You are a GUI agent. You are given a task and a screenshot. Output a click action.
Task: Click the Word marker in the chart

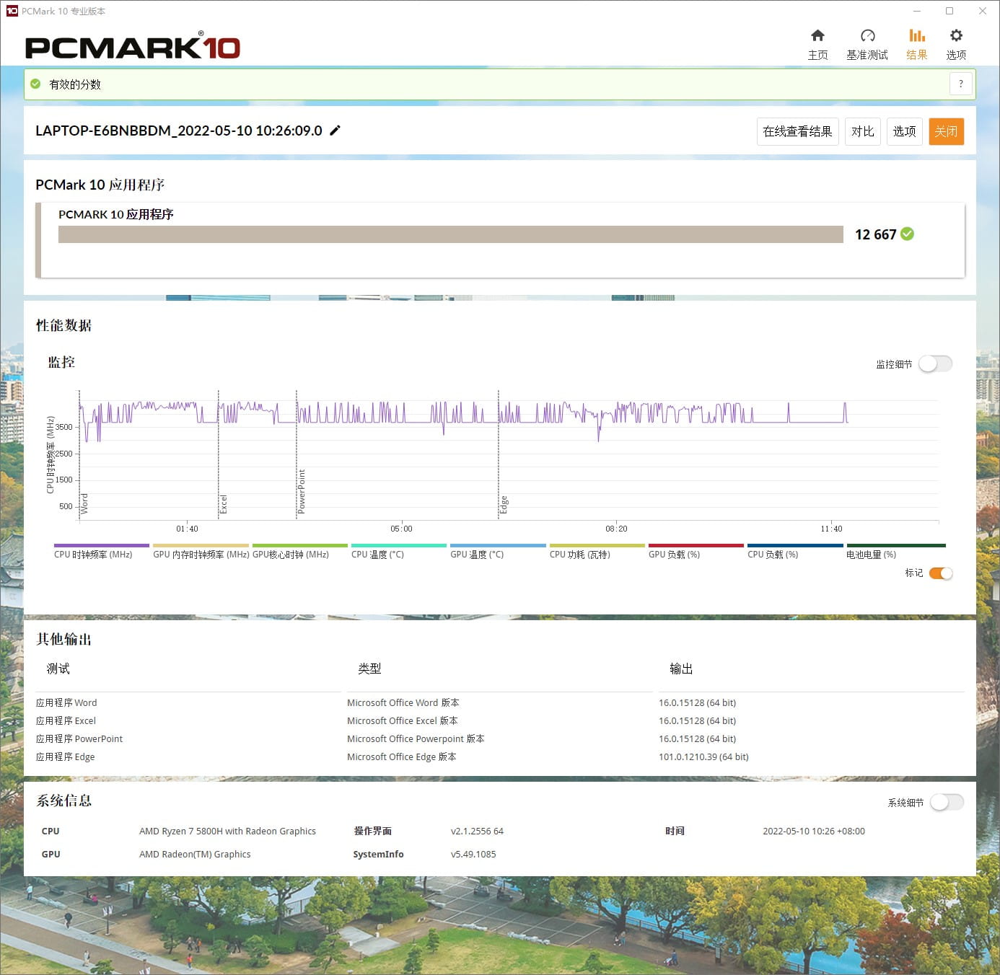coord(84,503)
